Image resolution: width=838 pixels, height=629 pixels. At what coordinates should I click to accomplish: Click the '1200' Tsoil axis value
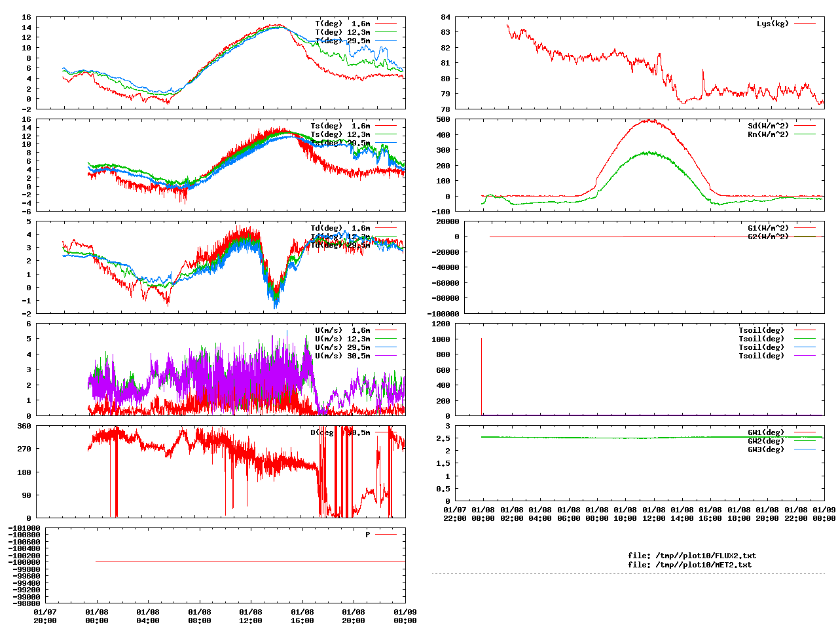point(441,324)
